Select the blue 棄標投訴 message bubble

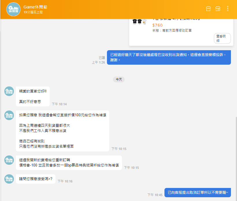(x=169, y=57)
